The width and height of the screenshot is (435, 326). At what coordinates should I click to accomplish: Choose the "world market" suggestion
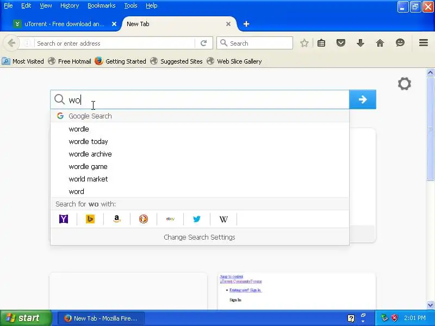pos(200,179)
